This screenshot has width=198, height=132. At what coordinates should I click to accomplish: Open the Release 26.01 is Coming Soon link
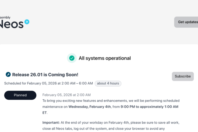click(x=45, y=75)
